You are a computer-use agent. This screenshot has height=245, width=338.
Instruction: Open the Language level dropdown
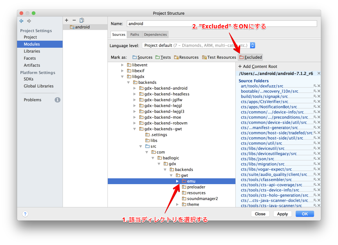pos(252,45)
